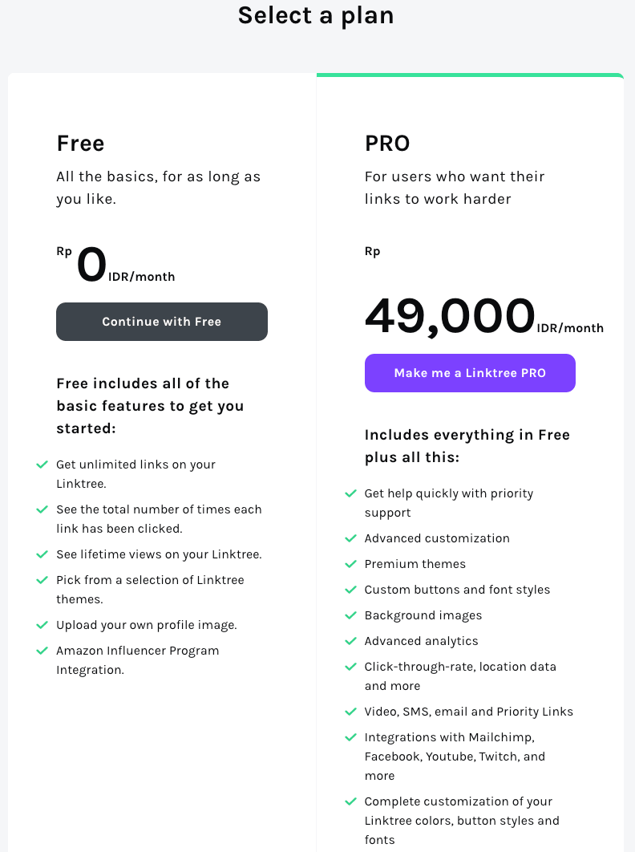635x852 pixels.
Task: Click checkmark beside Advanced customization
Action: pos(350,538)
